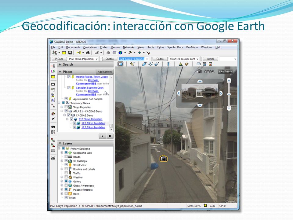Enable the Roads layer checkbox

66,156
